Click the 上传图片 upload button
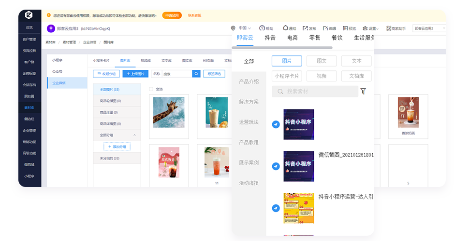Screen dimensions: 469x241 click(135, 74)
